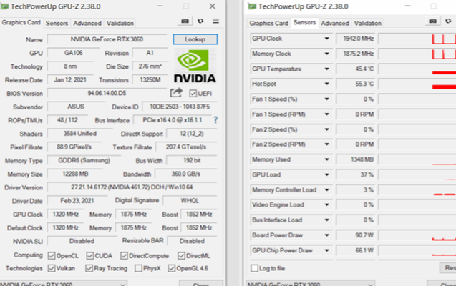Click the BIOS Version field 94.06.14.00.D5
The width and height of the screenshot is (456, 286).
point(107,93)
